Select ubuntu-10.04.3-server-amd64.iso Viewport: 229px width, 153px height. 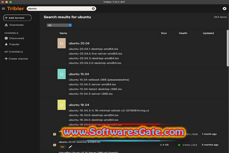(92, 84)
